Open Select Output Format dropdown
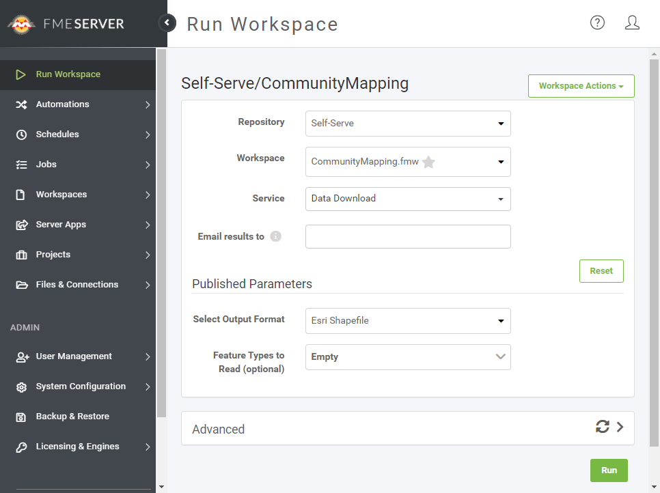 (407, 321)
